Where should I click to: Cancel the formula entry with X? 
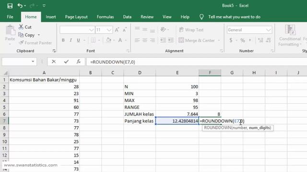(x=54, y=62)
